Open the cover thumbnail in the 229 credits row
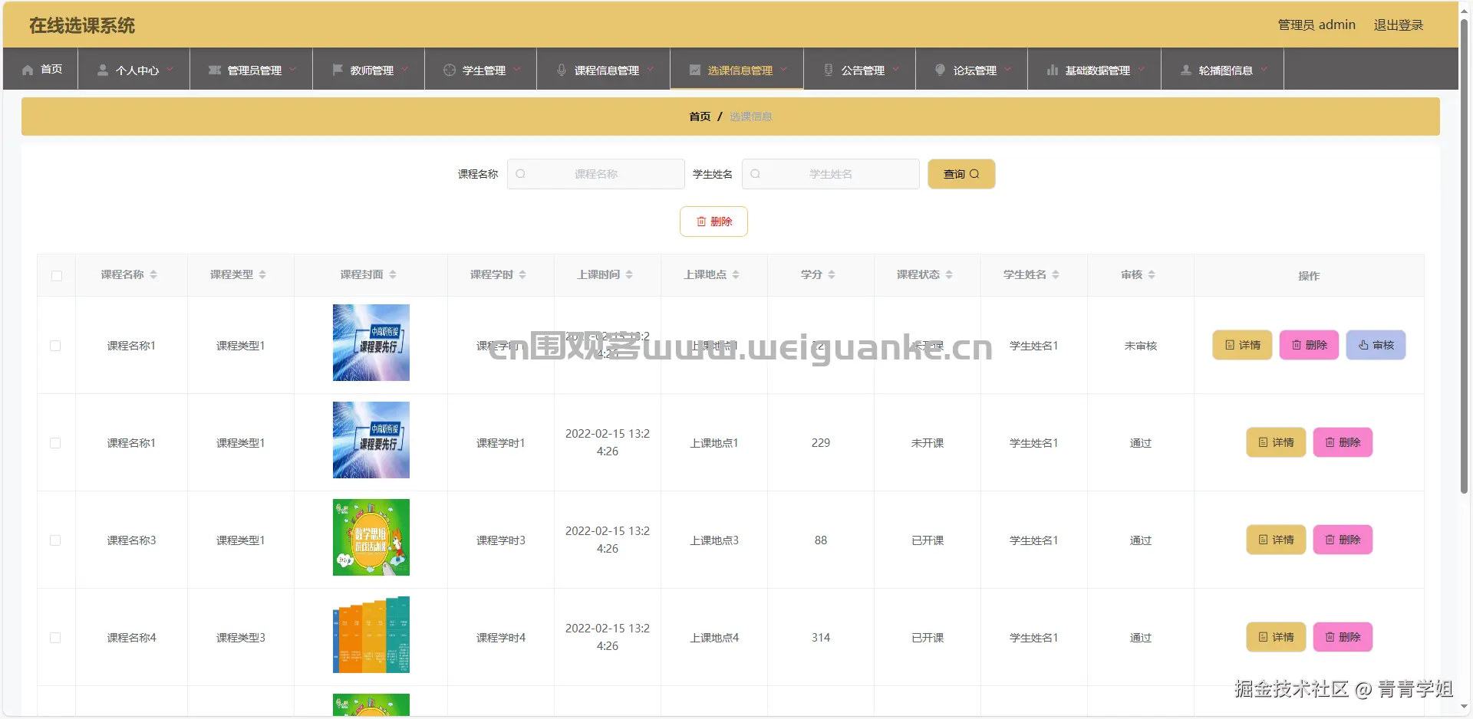 click(x=371, y=440)
